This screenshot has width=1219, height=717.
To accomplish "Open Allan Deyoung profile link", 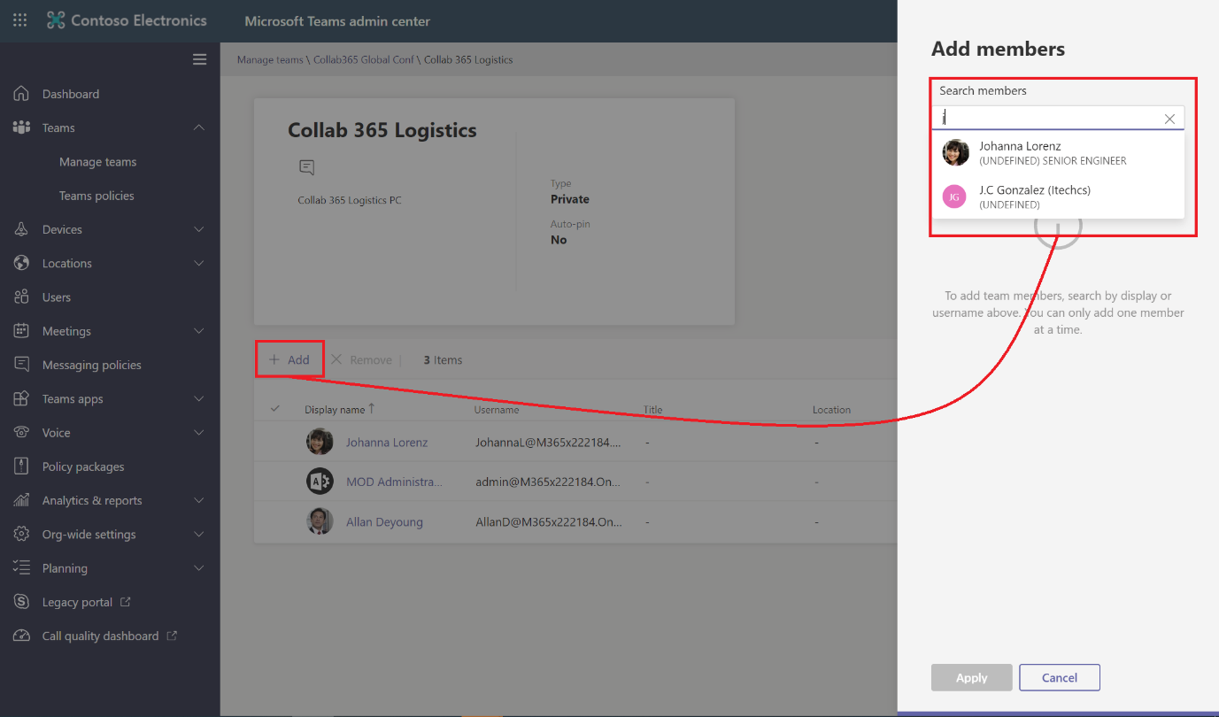I will (384, 521).
